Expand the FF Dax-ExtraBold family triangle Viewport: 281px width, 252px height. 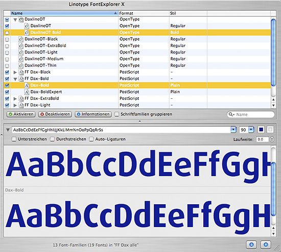(15, 99)
